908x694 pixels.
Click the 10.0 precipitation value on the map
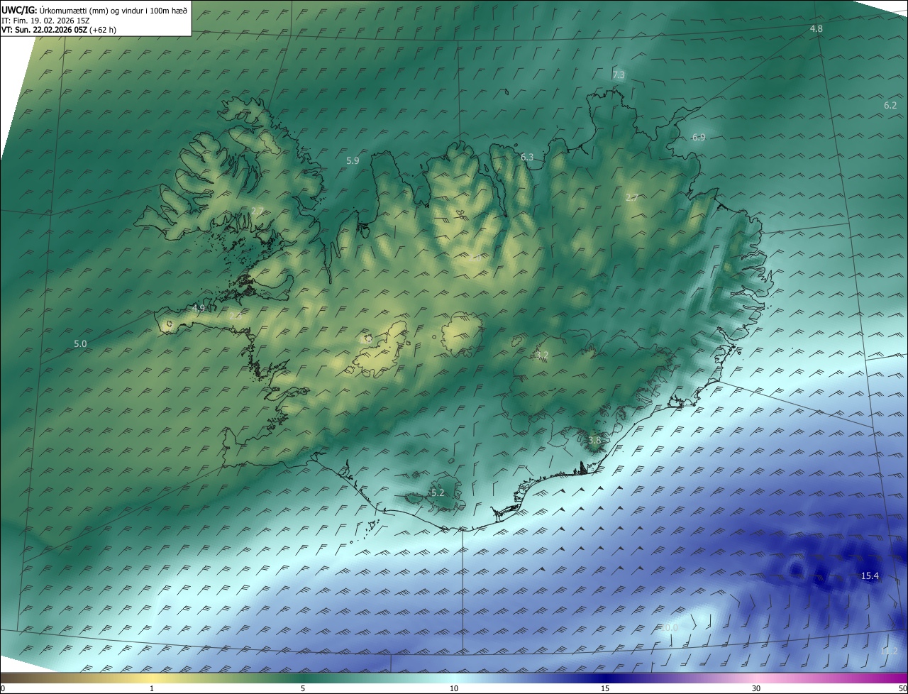(x=670, y=628)
